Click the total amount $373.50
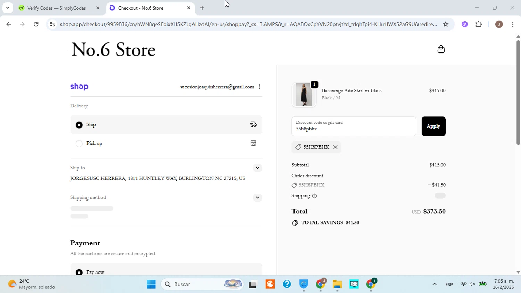This screenshot has height=293, width=521. 434,211
